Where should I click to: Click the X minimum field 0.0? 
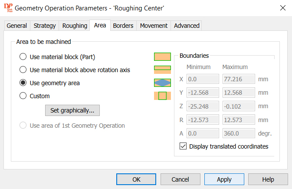203,79
